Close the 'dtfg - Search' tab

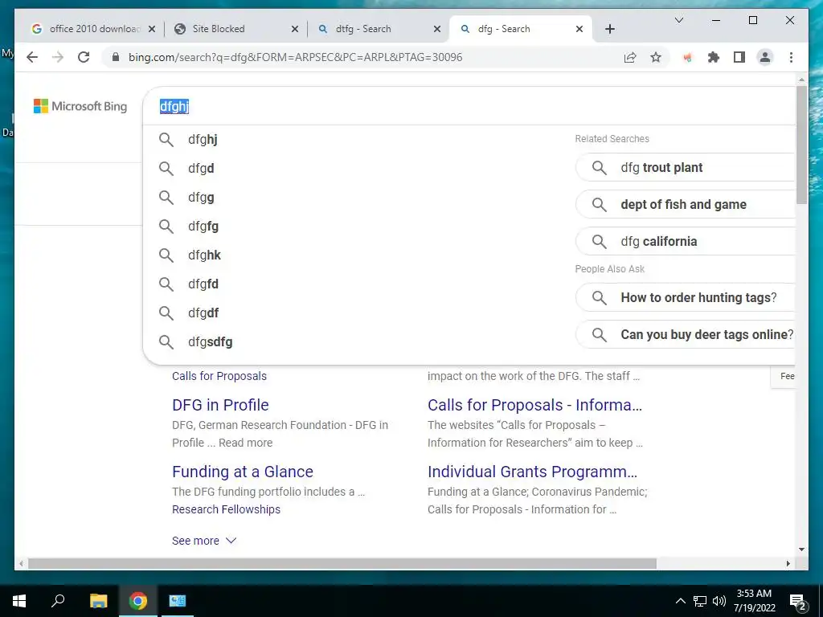point(436,29)
